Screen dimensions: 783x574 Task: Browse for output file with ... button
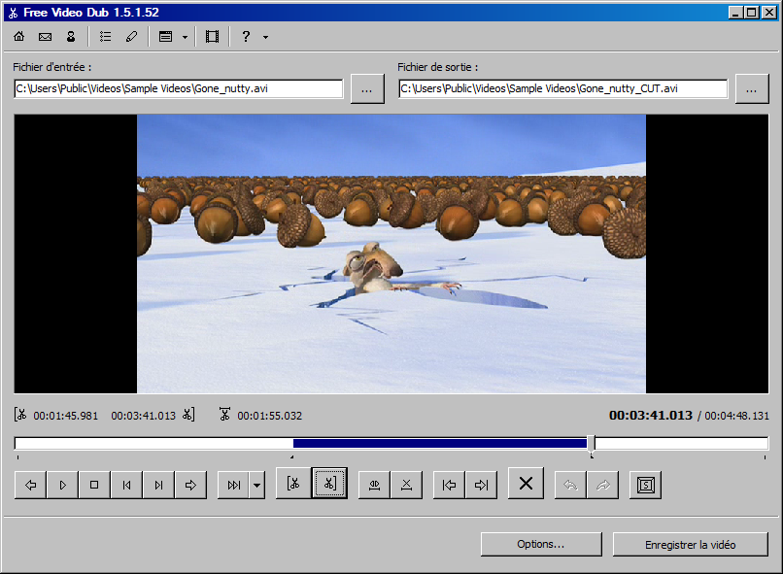tap(752, 89)
